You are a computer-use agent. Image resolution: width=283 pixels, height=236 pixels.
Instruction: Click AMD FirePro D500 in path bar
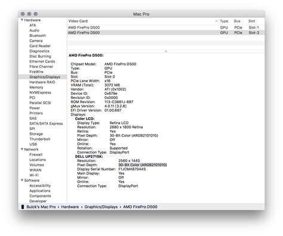coord(140,207)
